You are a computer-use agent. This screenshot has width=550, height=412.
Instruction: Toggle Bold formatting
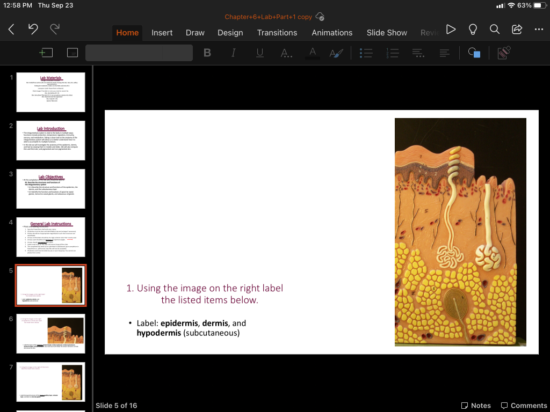207,53
